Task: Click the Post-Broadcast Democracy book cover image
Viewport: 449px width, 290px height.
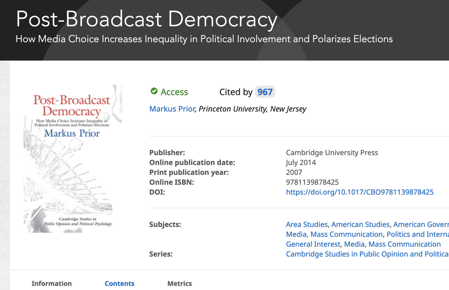Action: (73, 159)
